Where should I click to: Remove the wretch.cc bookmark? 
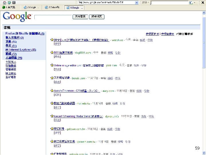click(150, 40)
